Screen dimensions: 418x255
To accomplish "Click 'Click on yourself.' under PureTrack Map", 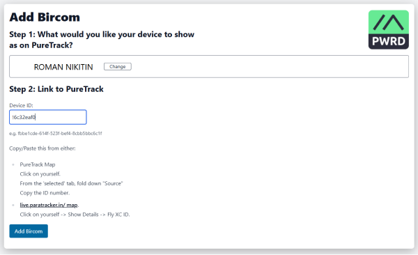I will [x=40, y=174].
